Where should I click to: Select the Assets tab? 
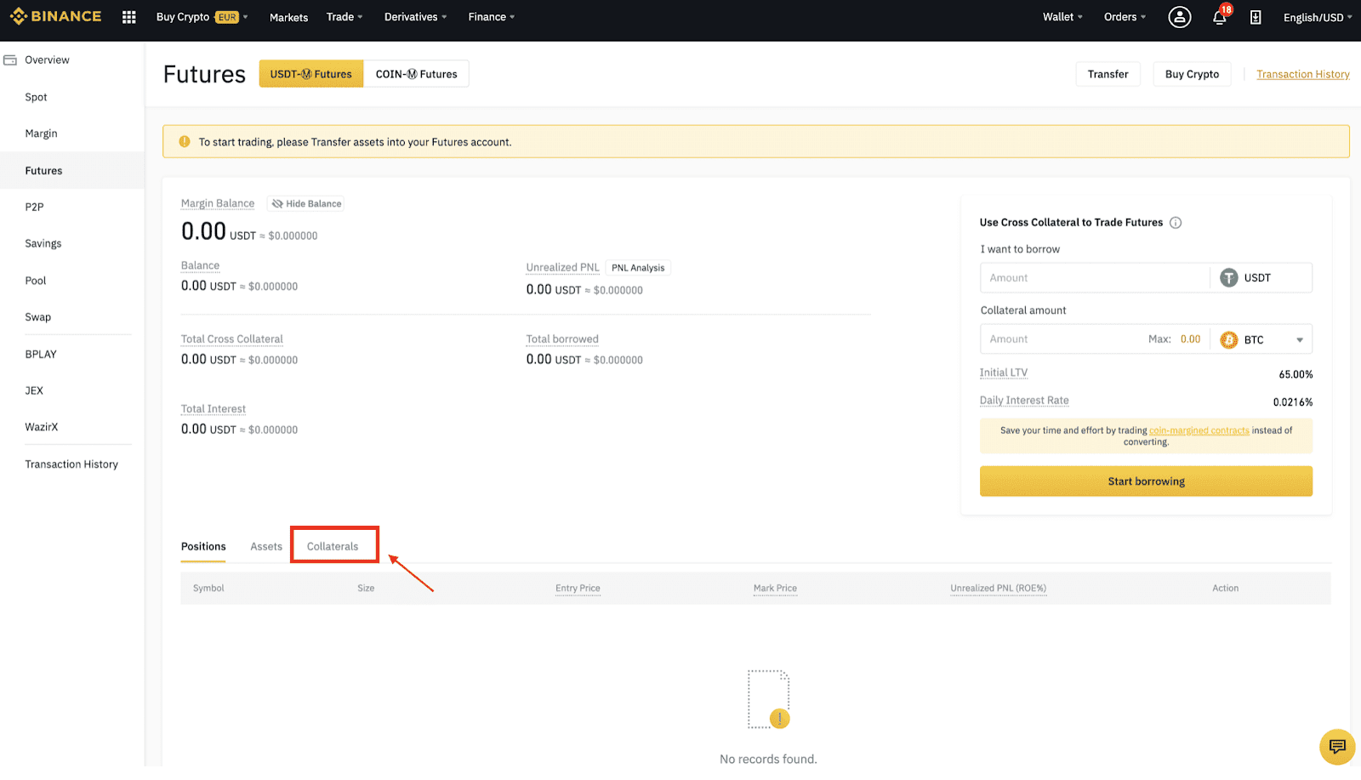point(266,547)
